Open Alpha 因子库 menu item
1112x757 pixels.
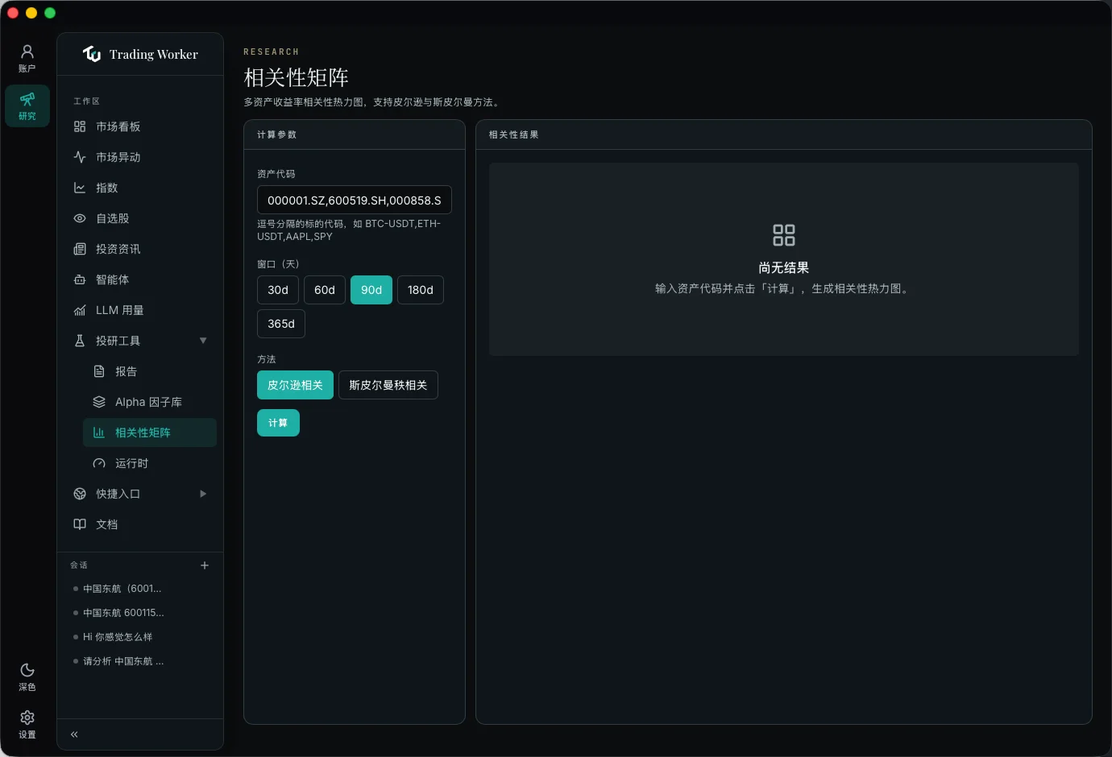150,402
